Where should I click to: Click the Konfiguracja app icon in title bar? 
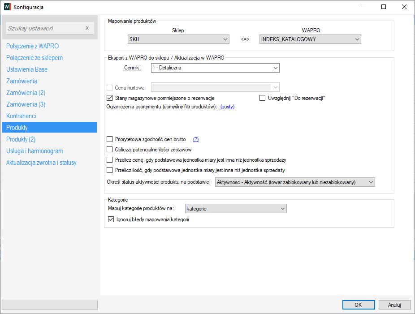7,7
